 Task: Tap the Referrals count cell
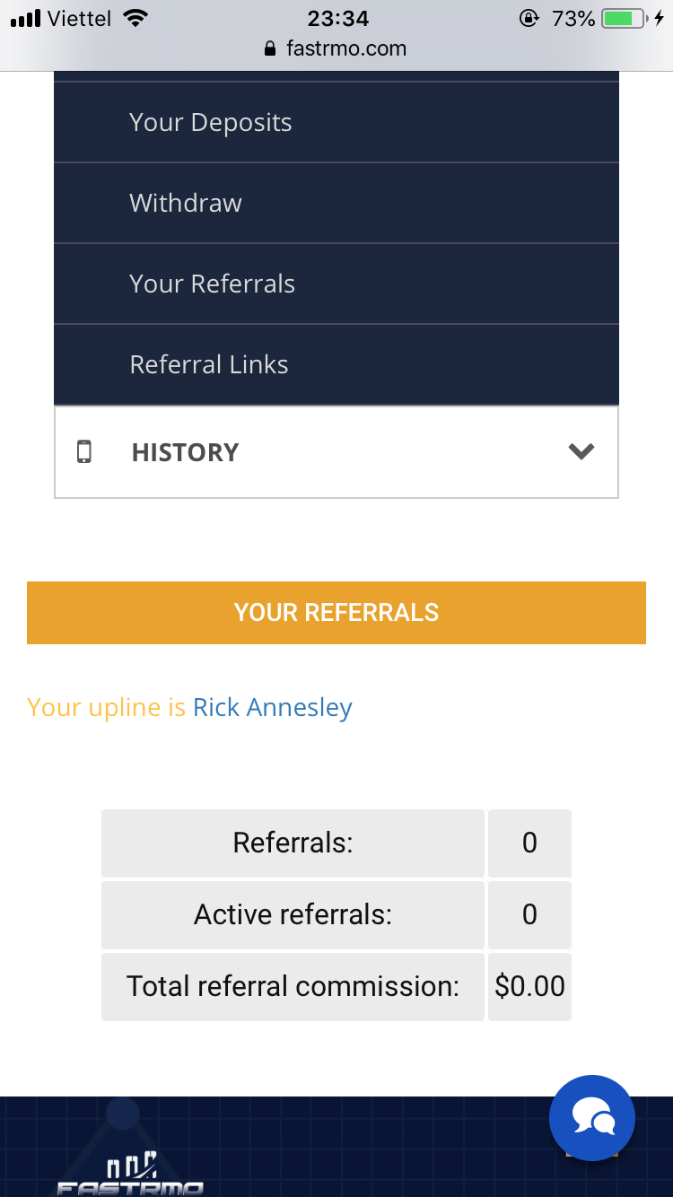[x=529, y=843]
